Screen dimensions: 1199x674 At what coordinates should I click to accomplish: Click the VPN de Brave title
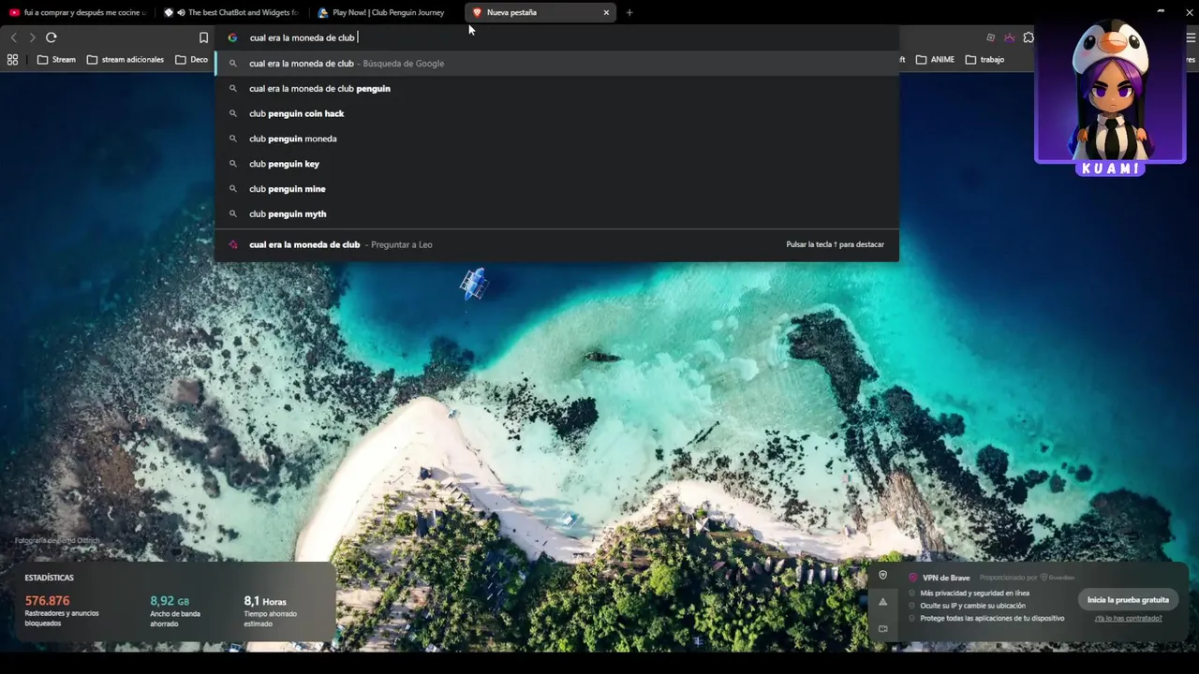click(946, 578)
